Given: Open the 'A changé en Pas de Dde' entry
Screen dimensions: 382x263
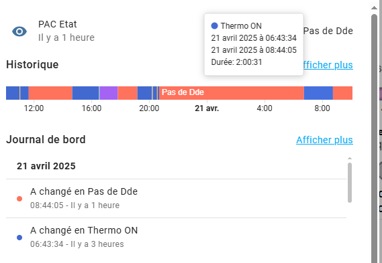Looking at the screenshot, I should point(176,199).
